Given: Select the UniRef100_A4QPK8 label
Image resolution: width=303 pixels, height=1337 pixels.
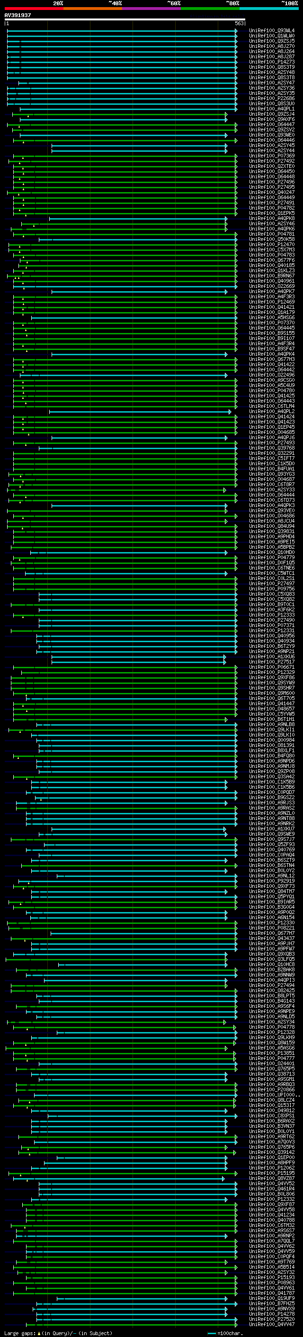Looking at the screenshot, I should (271, 219).
